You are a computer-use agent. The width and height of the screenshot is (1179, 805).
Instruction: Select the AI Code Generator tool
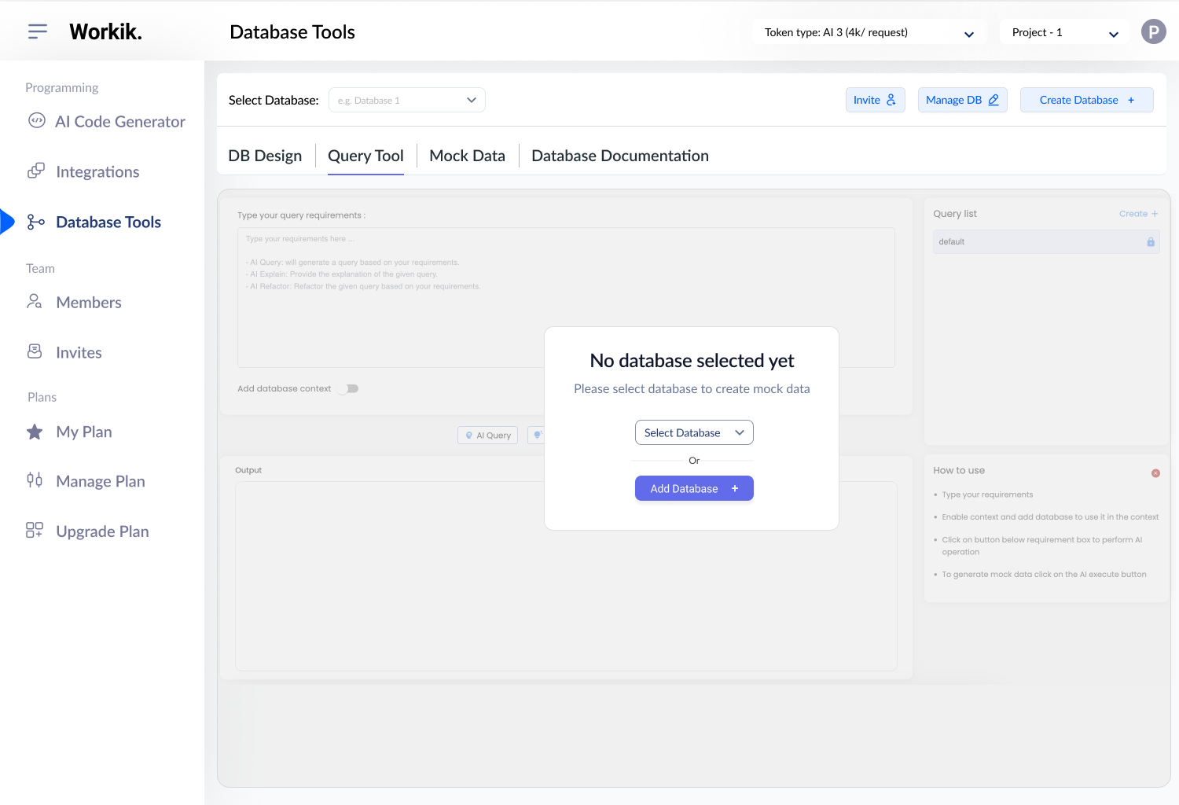[x=119, y=121]
